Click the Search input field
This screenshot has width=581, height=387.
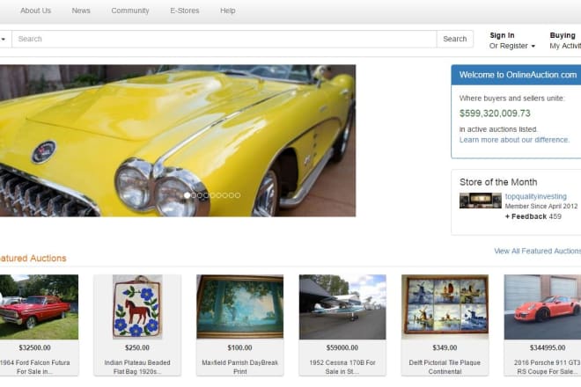tap(224, 39)
